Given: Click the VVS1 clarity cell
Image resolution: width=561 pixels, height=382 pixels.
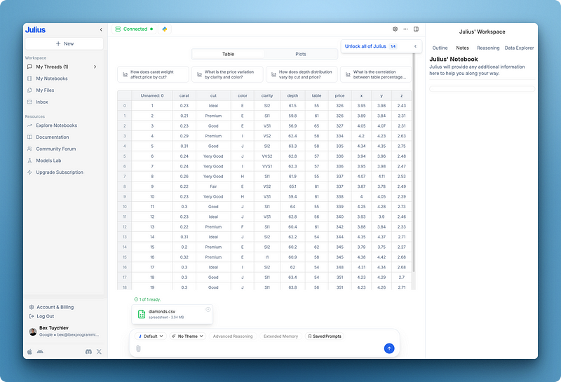Looking at the screenshot, I should [267, 166].
